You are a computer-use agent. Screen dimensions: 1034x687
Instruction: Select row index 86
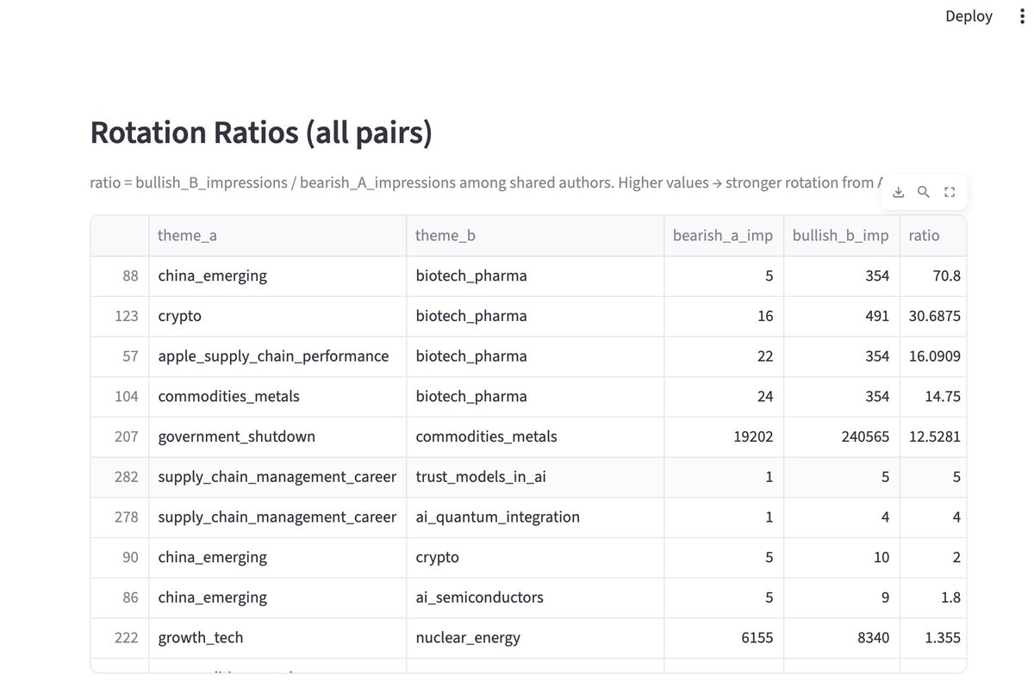(x=120, y=597)
